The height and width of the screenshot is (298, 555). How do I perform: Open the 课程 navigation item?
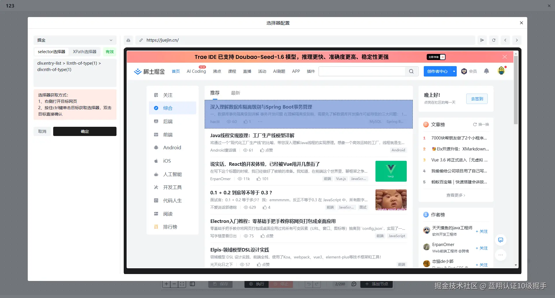coord(232,71)
